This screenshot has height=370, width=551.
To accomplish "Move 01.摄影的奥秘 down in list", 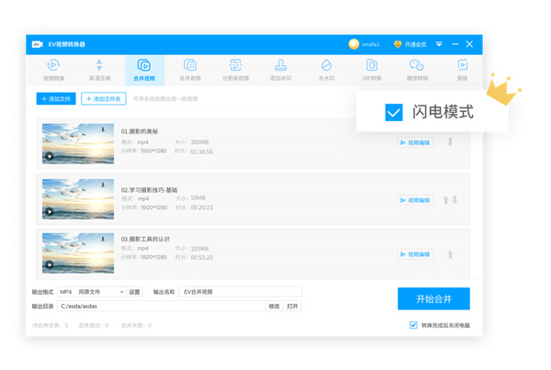I will tap(450, 142).
